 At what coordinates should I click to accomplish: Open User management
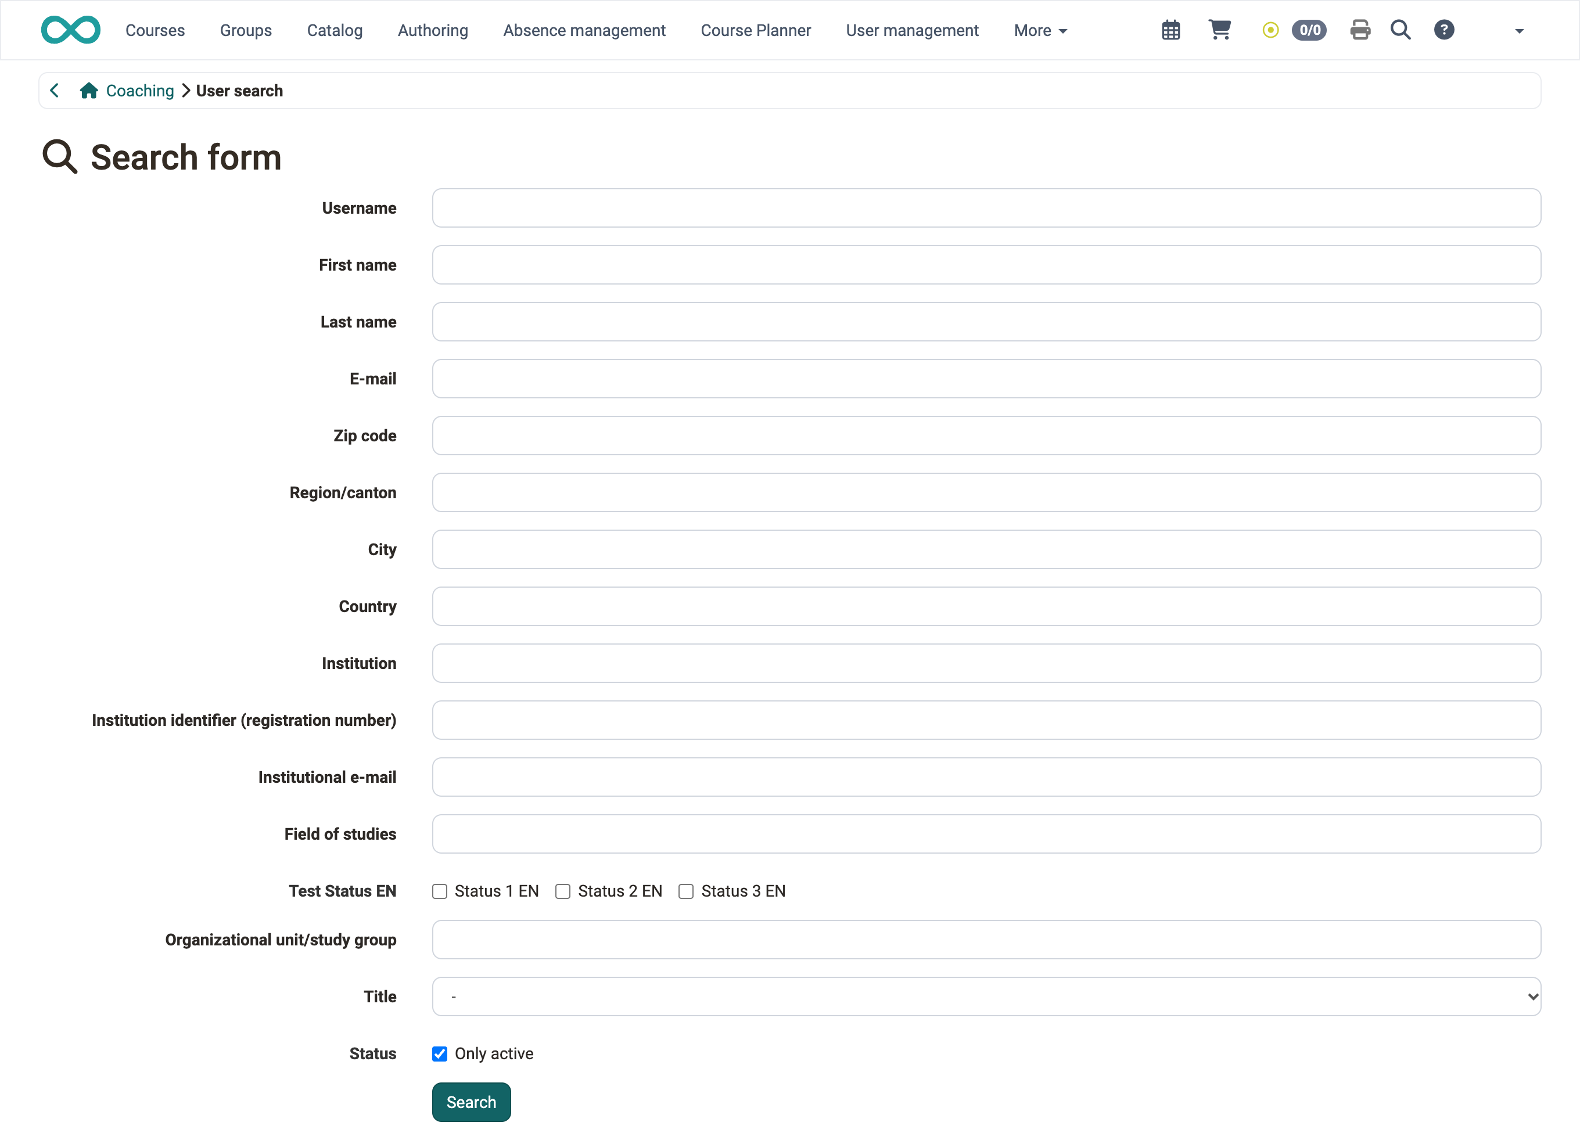[x=913, y=31]
